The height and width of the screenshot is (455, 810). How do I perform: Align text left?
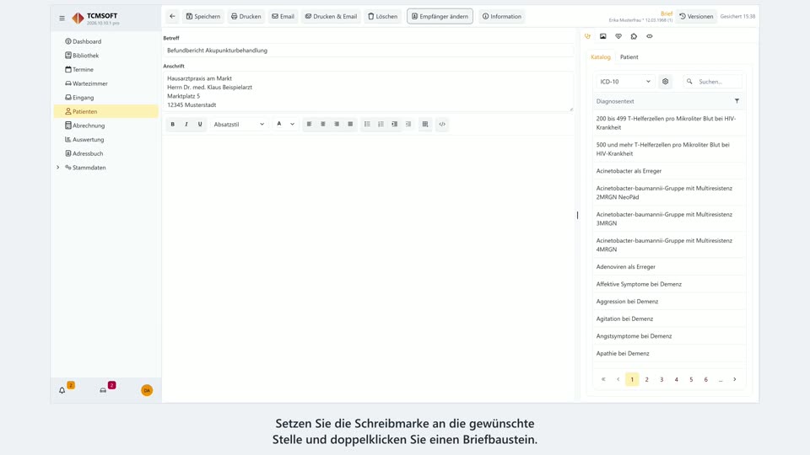click(x=309, y=125)
